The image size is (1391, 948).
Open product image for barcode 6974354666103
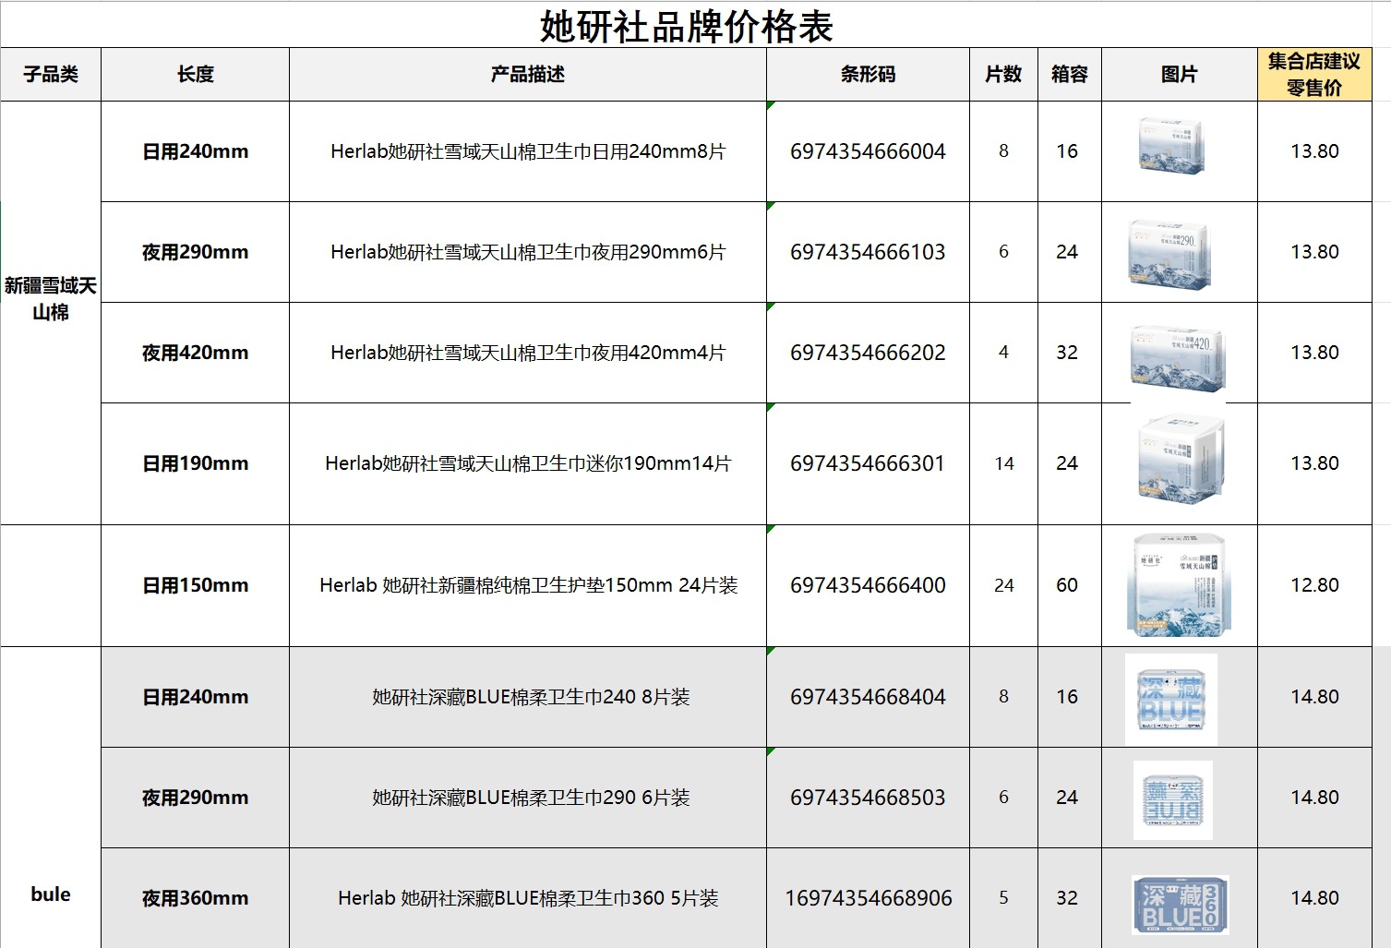coord(1169,254)
